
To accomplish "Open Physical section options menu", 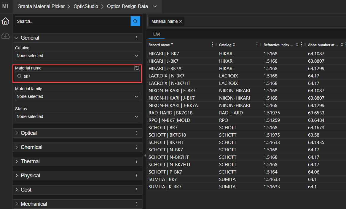I will coord(137,176).
